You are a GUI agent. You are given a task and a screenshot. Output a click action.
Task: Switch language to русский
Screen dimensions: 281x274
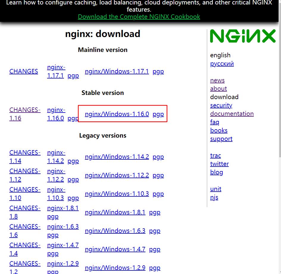pos(222,64)
